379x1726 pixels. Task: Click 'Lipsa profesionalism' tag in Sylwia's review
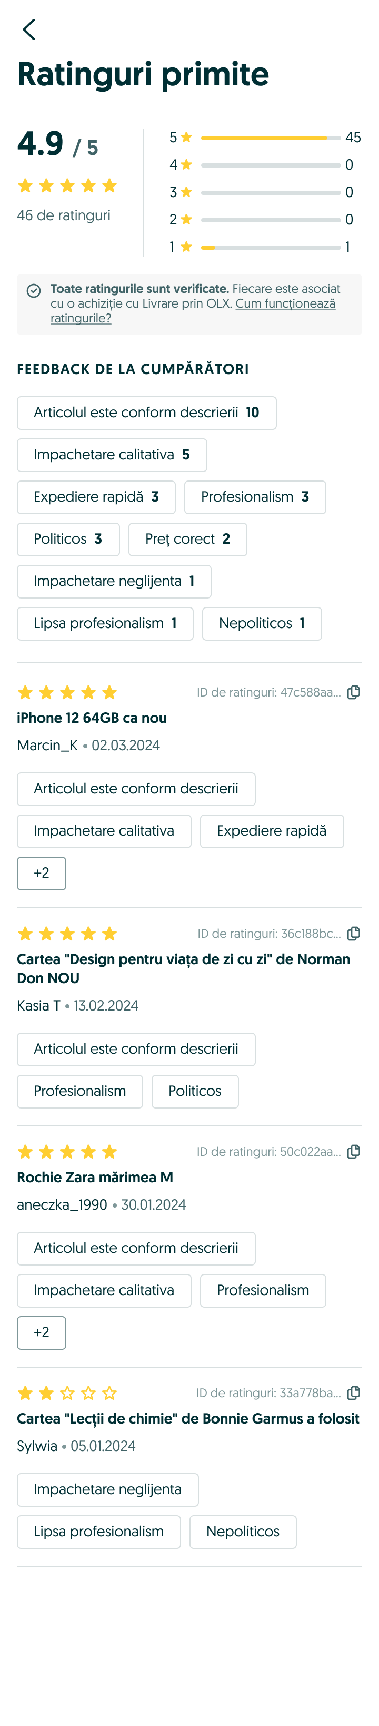(x=99, y=1532)
